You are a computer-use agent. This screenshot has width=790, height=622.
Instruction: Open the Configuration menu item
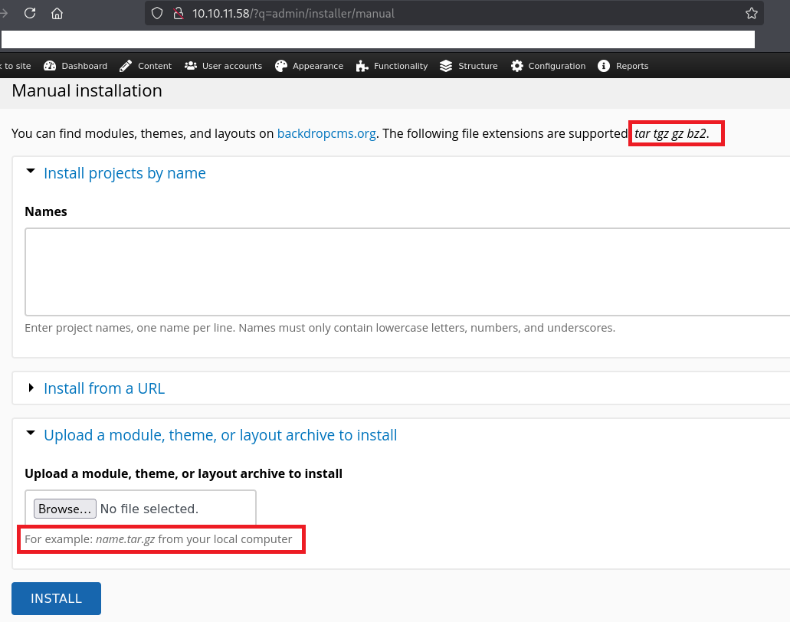[556, 66]
